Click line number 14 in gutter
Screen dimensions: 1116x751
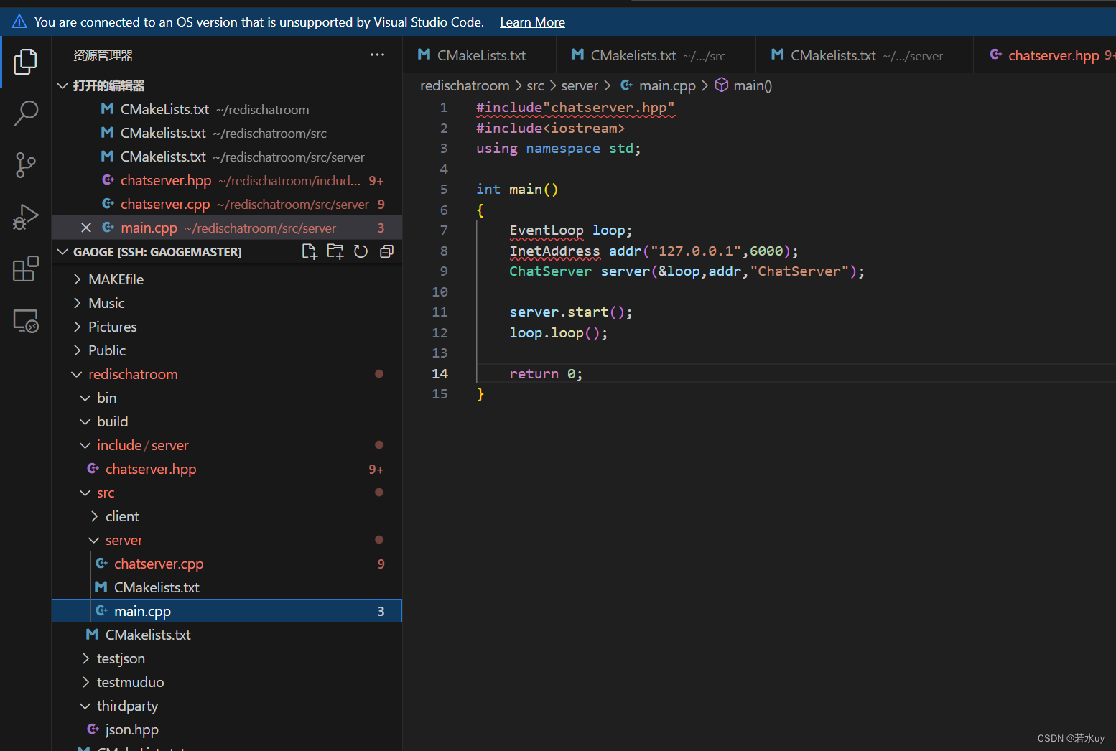[440, 373]
